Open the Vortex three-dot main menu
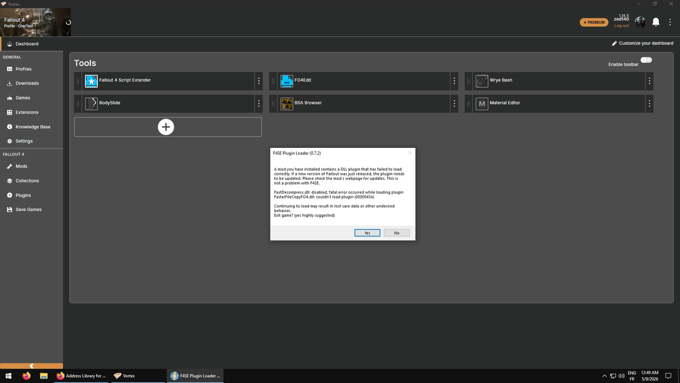The width and height of the screenshot is (680, 383). click(670, 22)
